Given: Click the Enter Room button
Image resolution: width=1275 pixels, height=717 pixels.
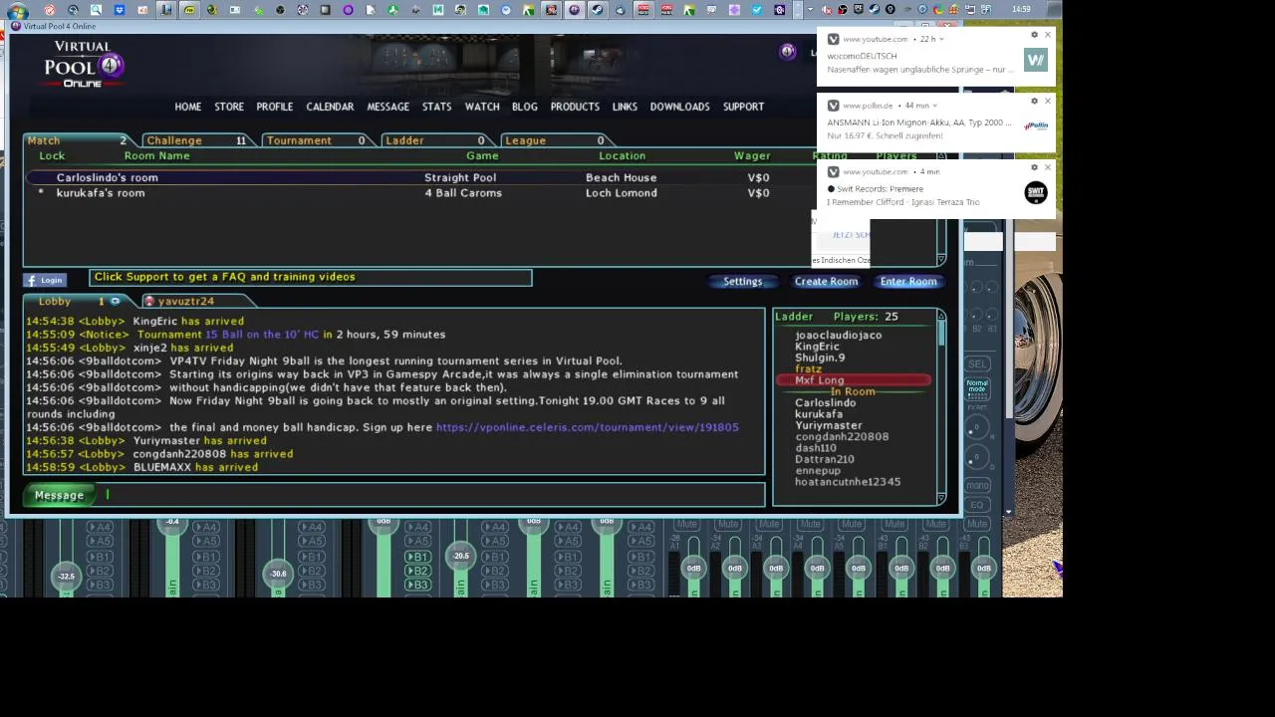Looking at the screenshot, I should pos(908,281).
